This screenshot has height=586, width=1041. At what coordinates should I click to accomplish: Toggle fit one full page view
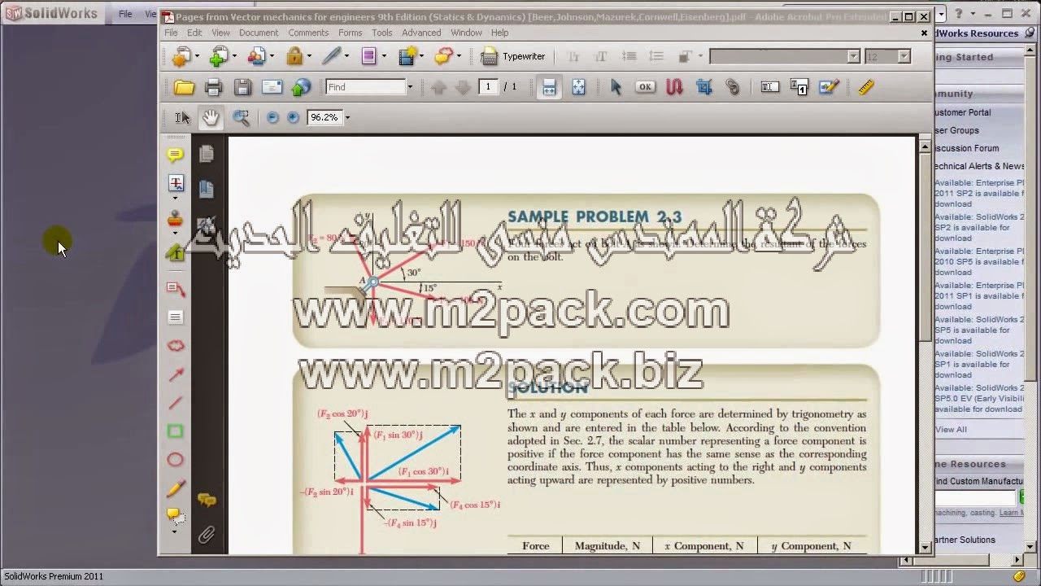point(578,87)
